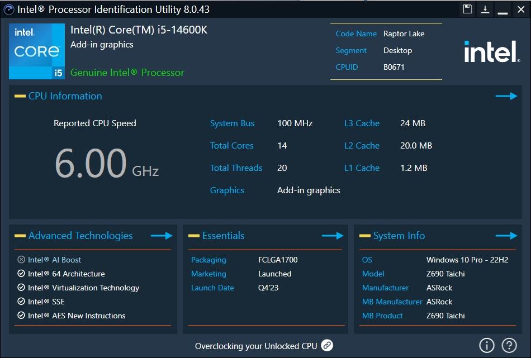Click the MB Product label
531x358 pixels.
pyautogui.click(x=382, y=316)
